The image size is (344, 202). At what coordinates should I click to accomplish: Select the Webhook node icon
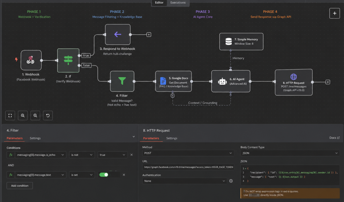[x=31, y=60]
